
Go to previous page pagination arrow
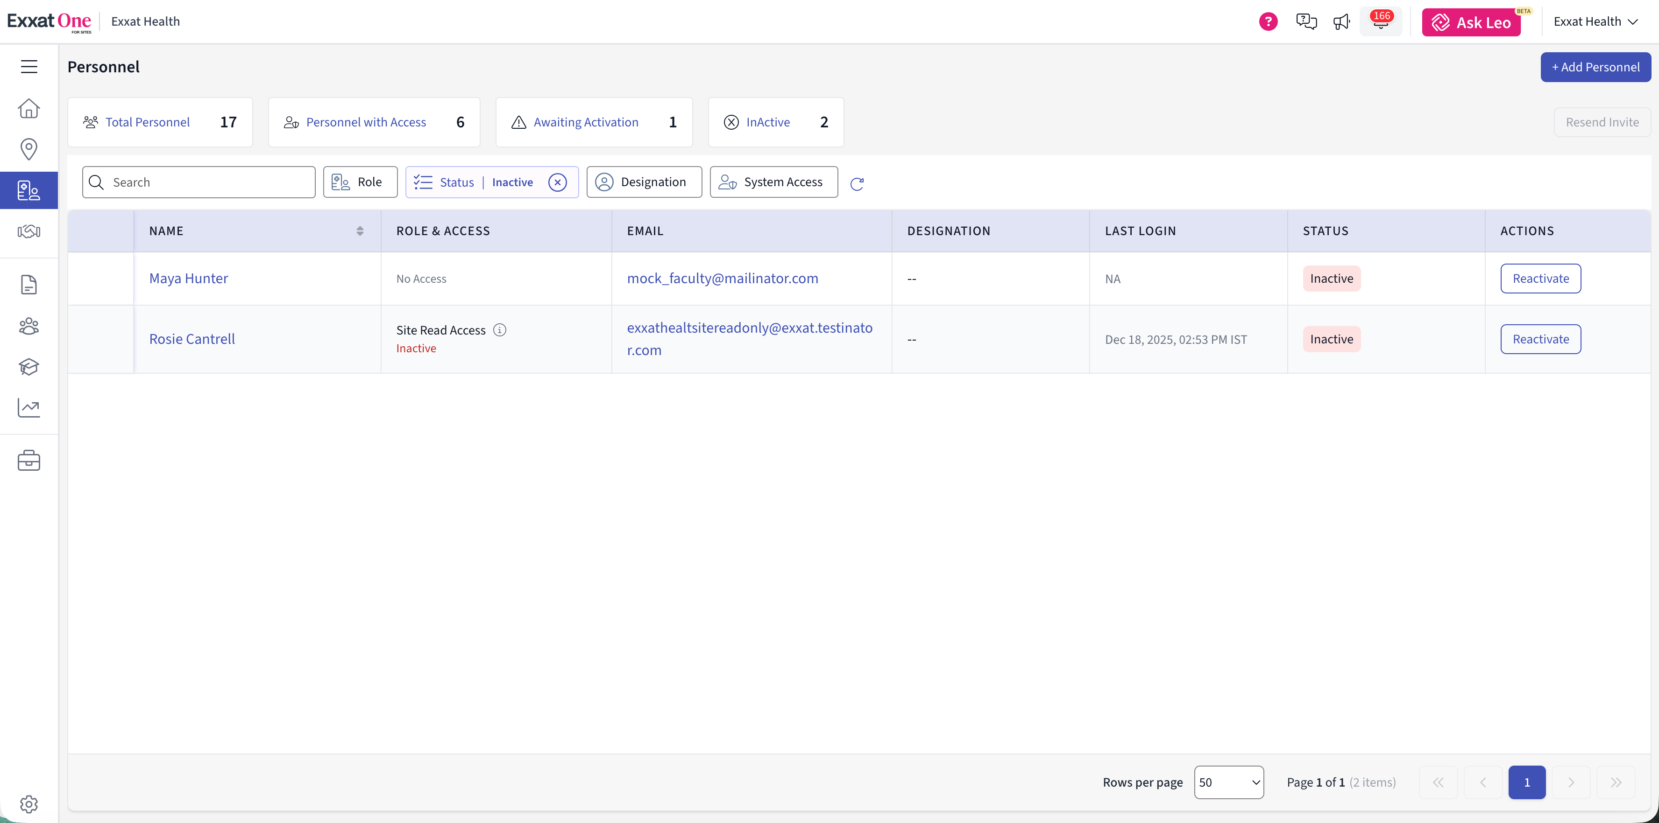(x=1482, y=782)
